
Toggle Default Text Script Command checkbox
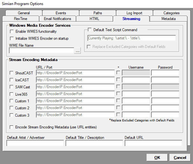[90, 30]
